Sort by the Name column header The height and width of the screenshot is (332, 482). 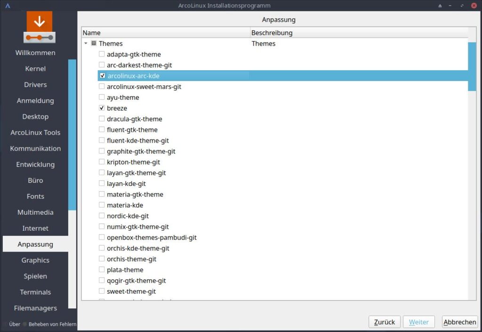166,32
